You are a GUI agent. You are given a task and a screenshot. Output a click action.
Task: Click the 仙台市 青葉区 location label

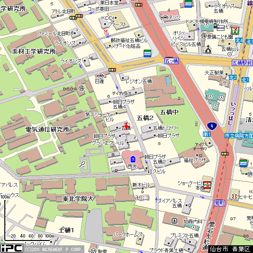(x=230, y=249)
